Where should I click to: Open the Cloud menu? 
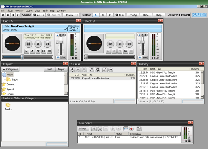tap(38, 11)
